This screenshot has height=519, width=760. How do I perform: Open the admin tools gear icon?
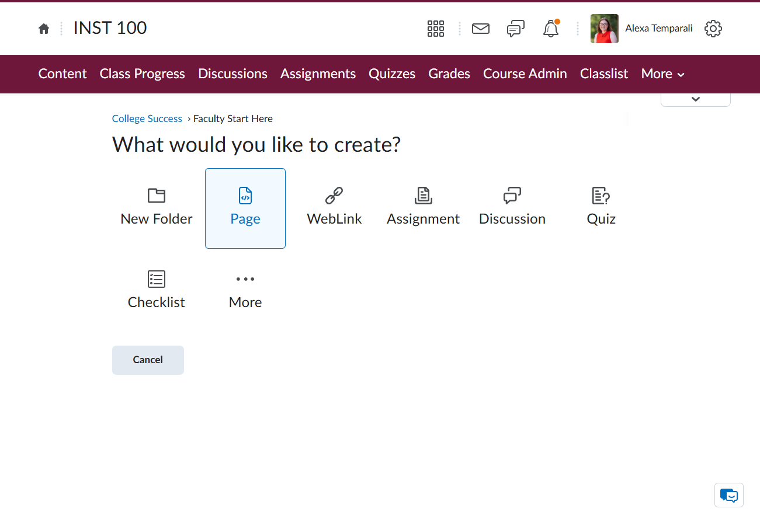click(713, 29)
